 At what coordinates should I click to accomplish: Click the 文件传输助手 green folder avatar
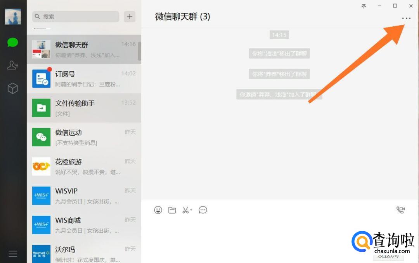click(x=41, y=108)
